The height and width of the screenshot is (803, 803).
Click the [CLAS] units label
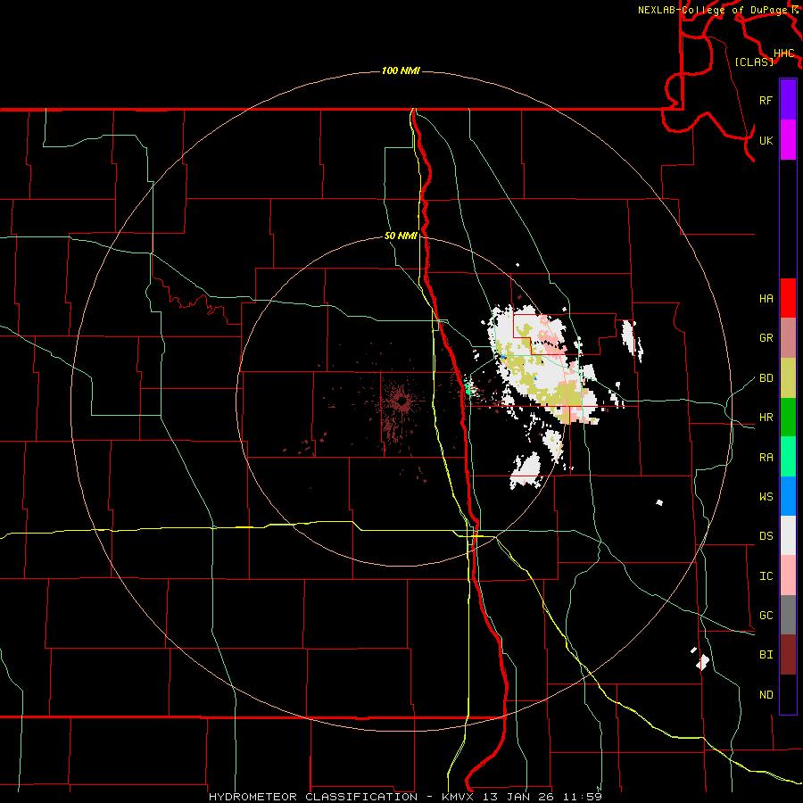tap(754, 62)
